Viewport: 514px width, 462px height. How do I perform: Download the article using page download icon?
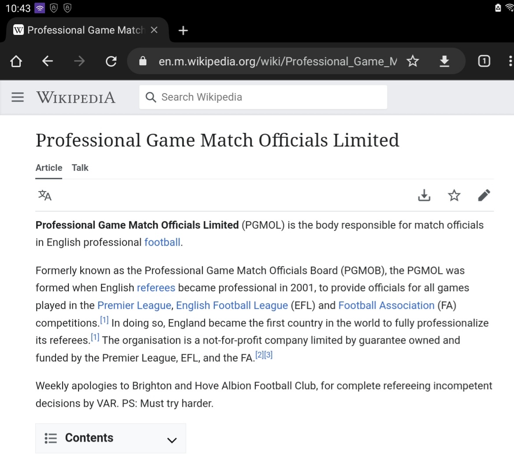tap(424, 195)
